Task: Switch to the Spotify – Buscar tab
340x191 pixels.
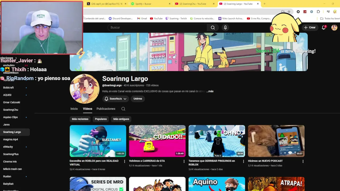Action: (150, 4)
